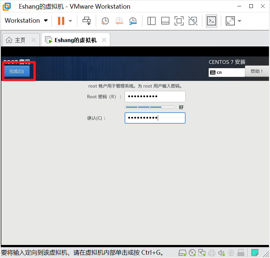Open the cn keyboard layout selector
The width and height of the screenshot is (270, 258).
tap(226, 73)
